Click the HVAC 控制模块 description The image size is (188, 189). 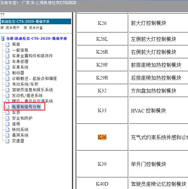click(148, 111)
